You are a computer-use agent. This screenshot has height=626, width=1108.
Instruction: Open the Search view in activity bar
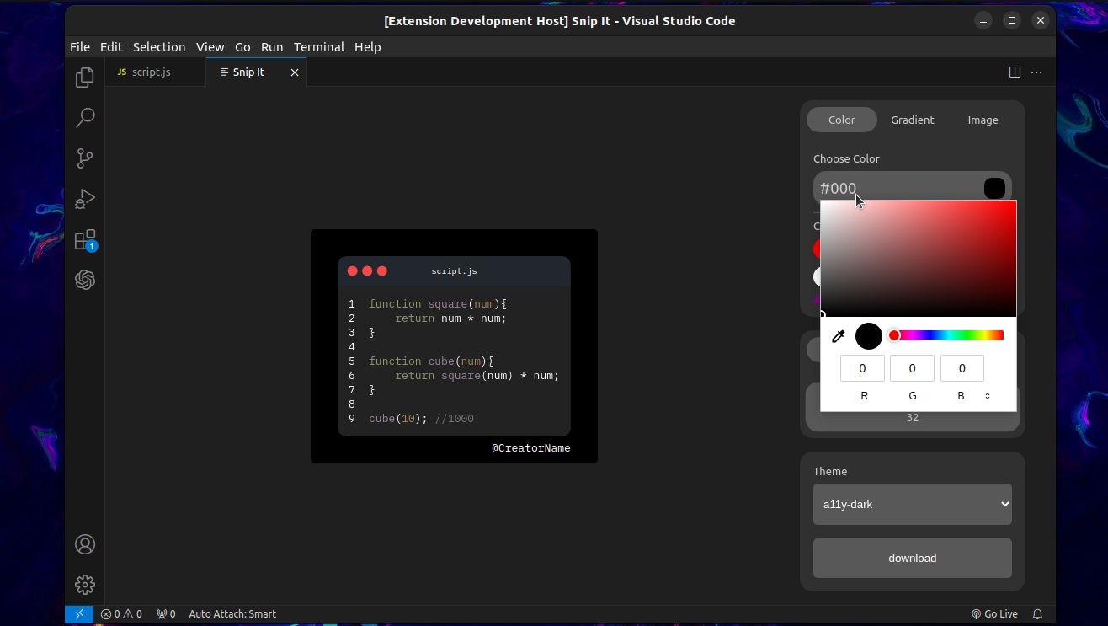pos(85,118)
